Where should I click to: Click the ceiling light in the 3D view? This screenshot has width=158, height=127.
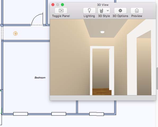(x=102, y=32)
